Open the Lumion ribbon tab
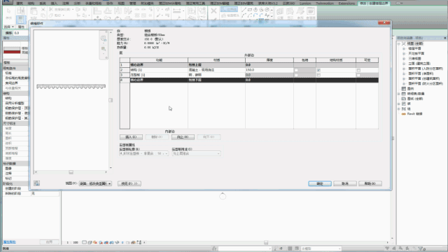Screen dimensions: 448x252 [305, 3]
